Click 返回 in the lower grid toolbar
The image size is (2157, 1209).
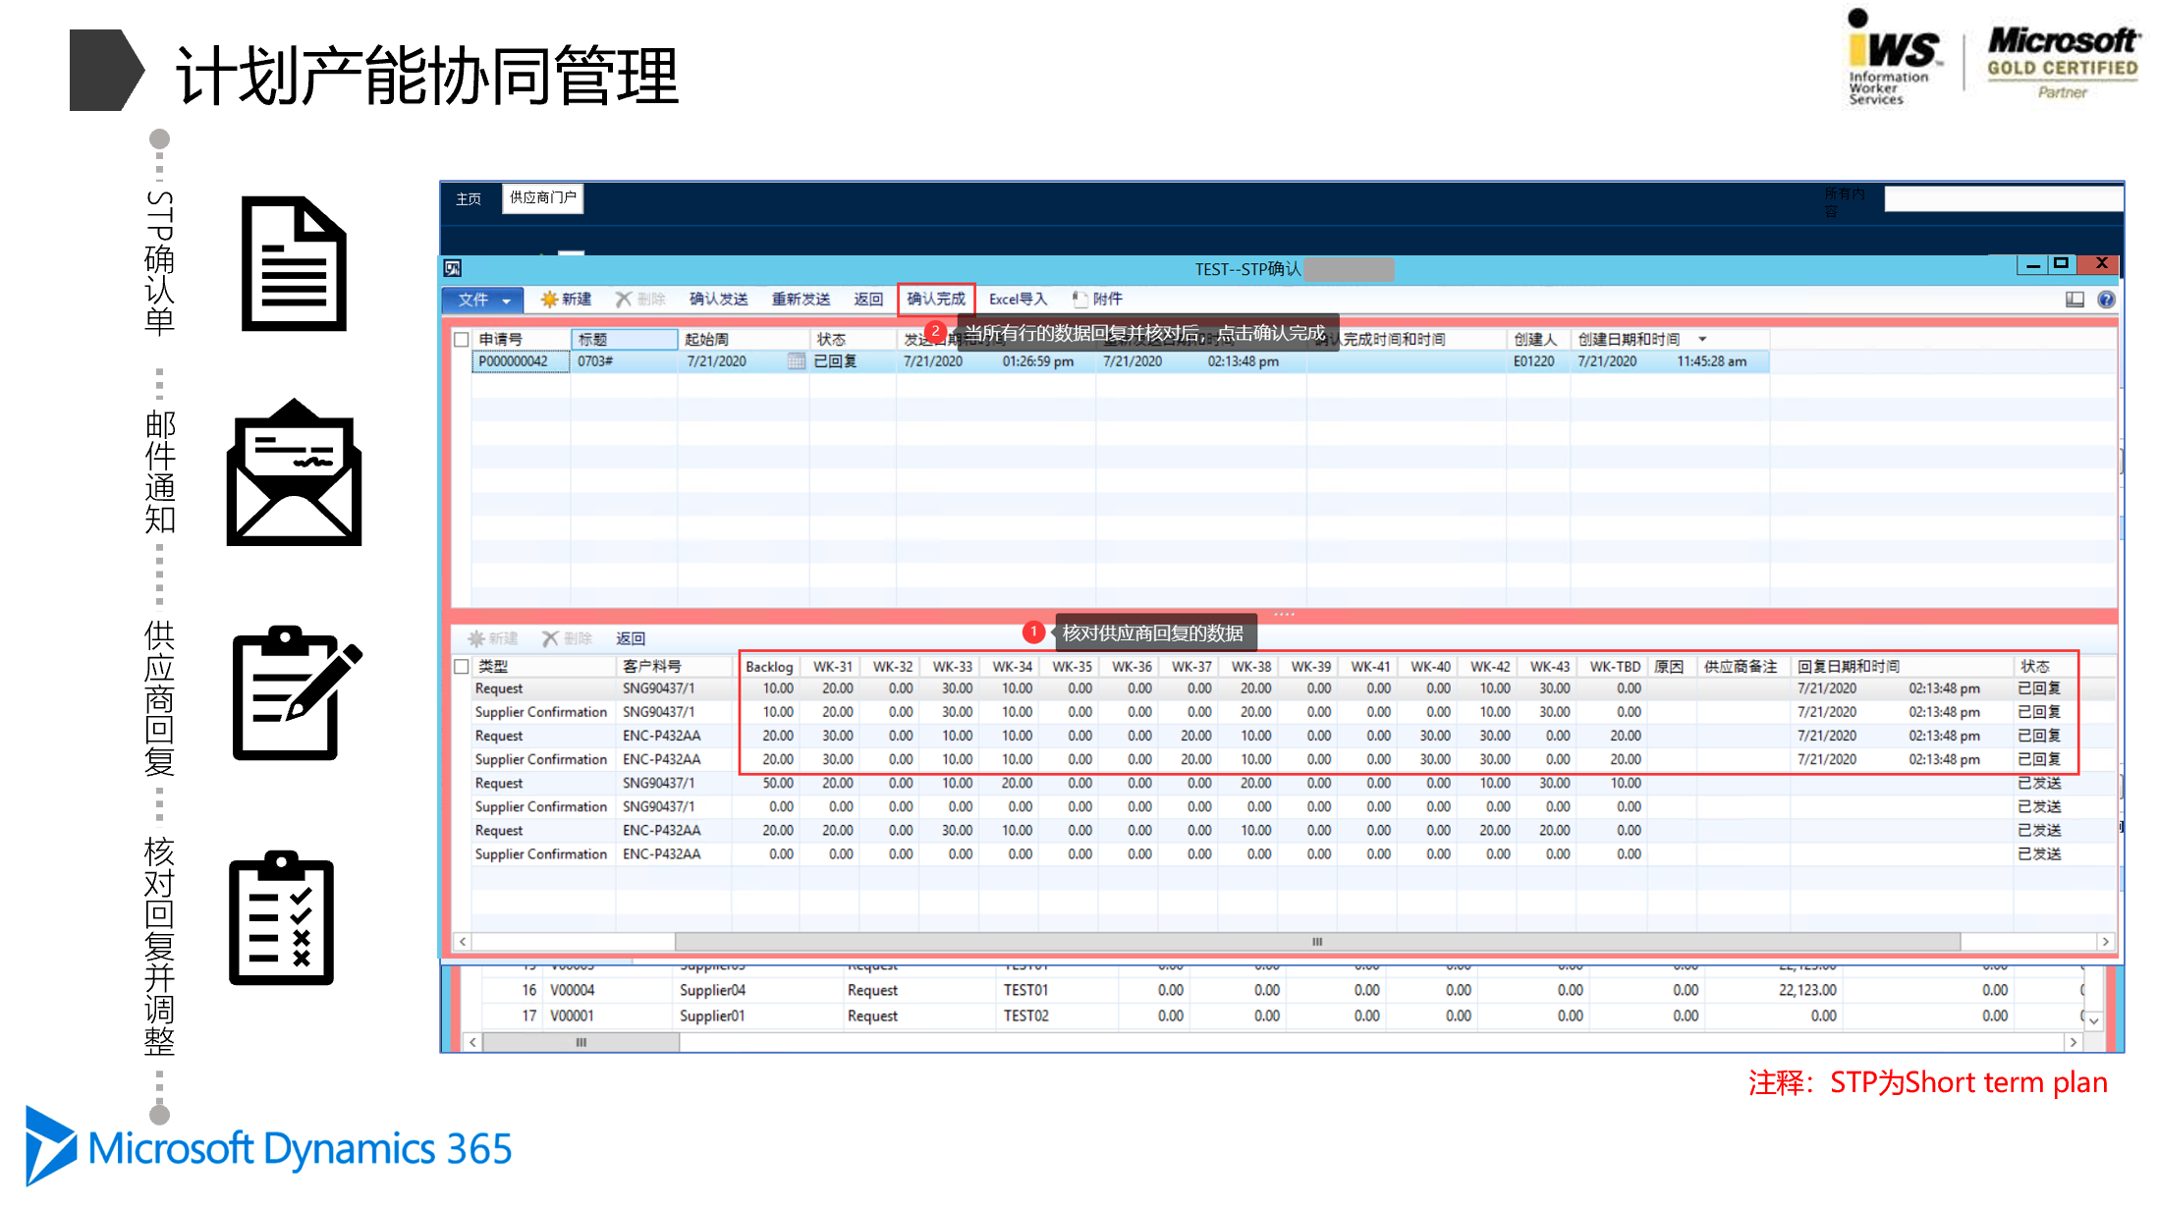(631, 638)
